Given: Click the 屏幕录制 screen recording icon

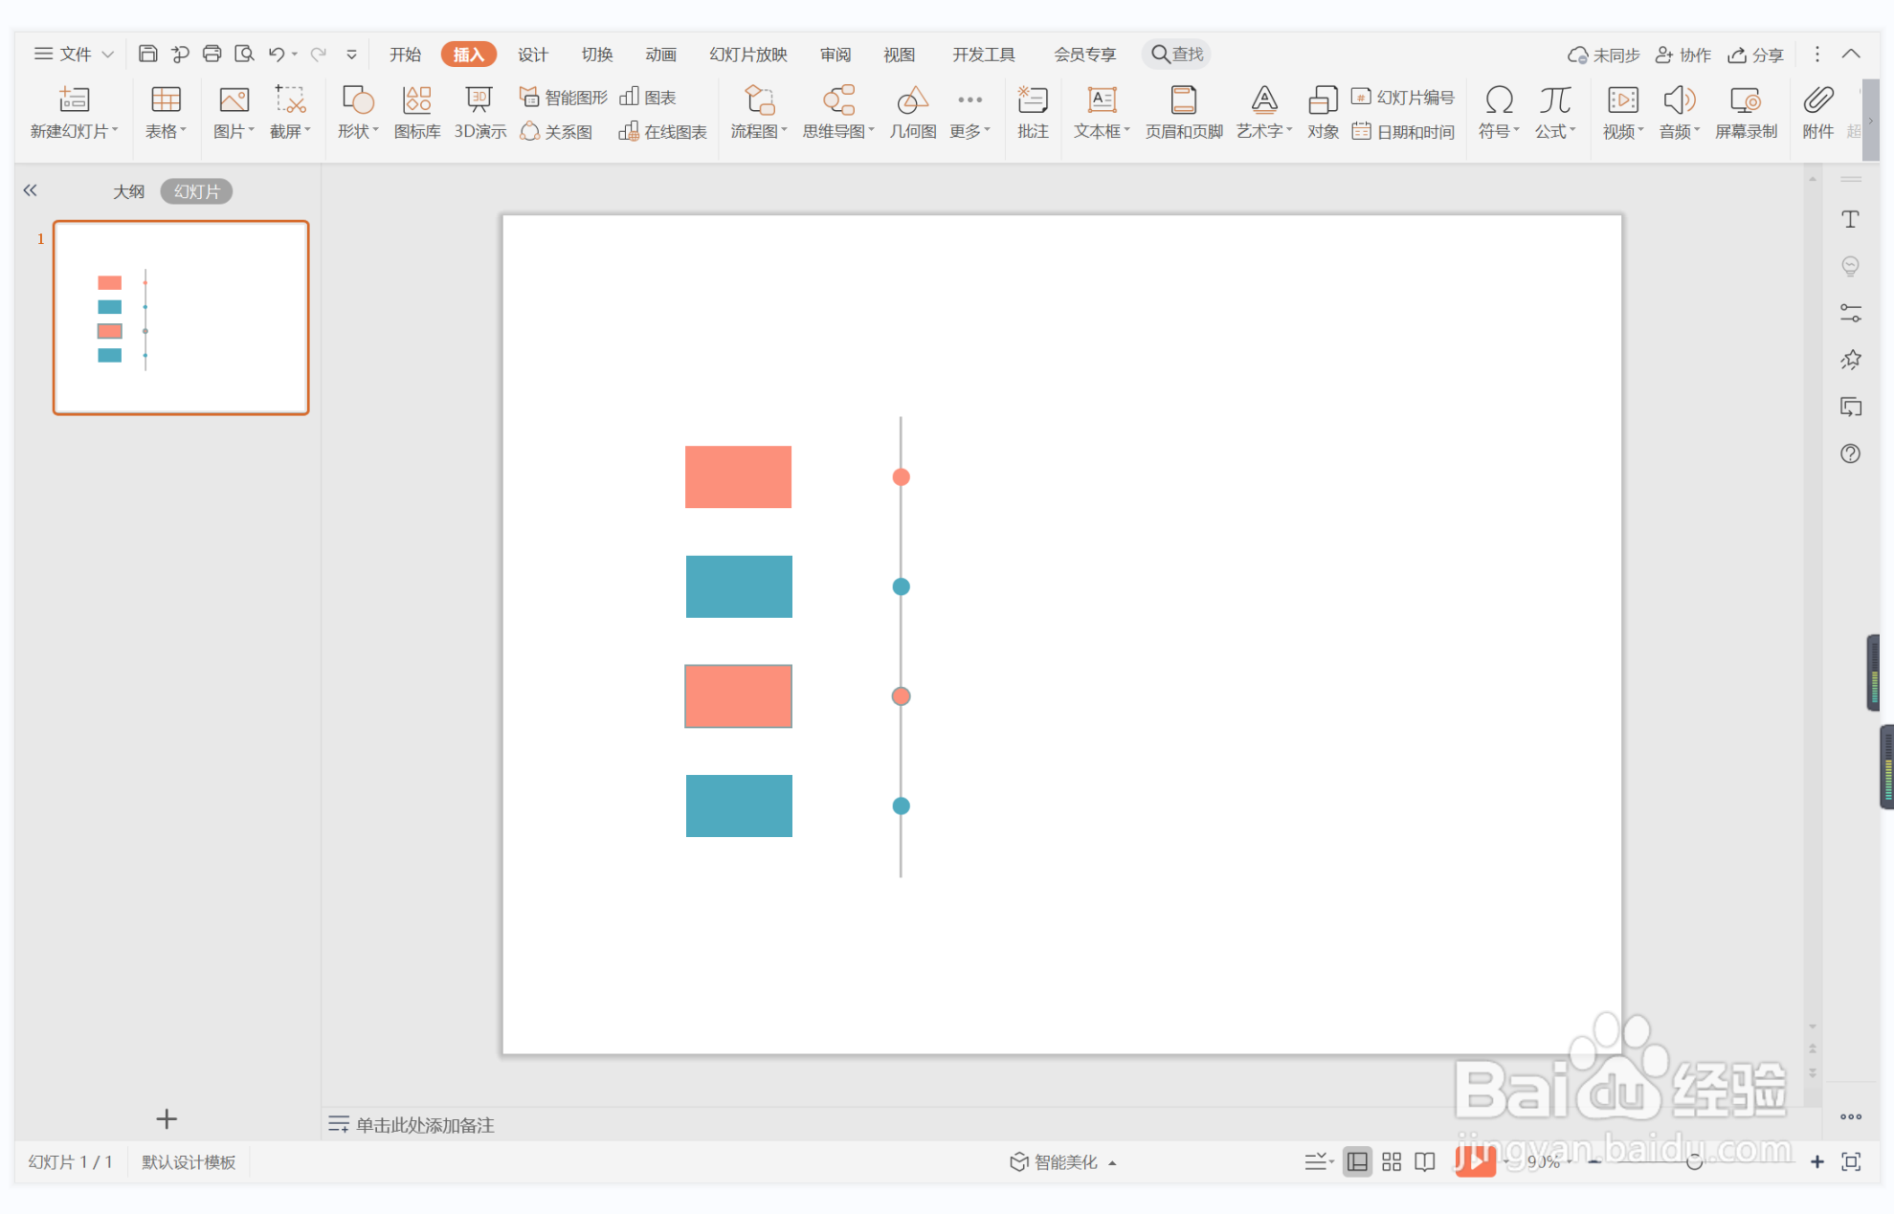Looking at the screenshot, I should tap(1745, 112).
